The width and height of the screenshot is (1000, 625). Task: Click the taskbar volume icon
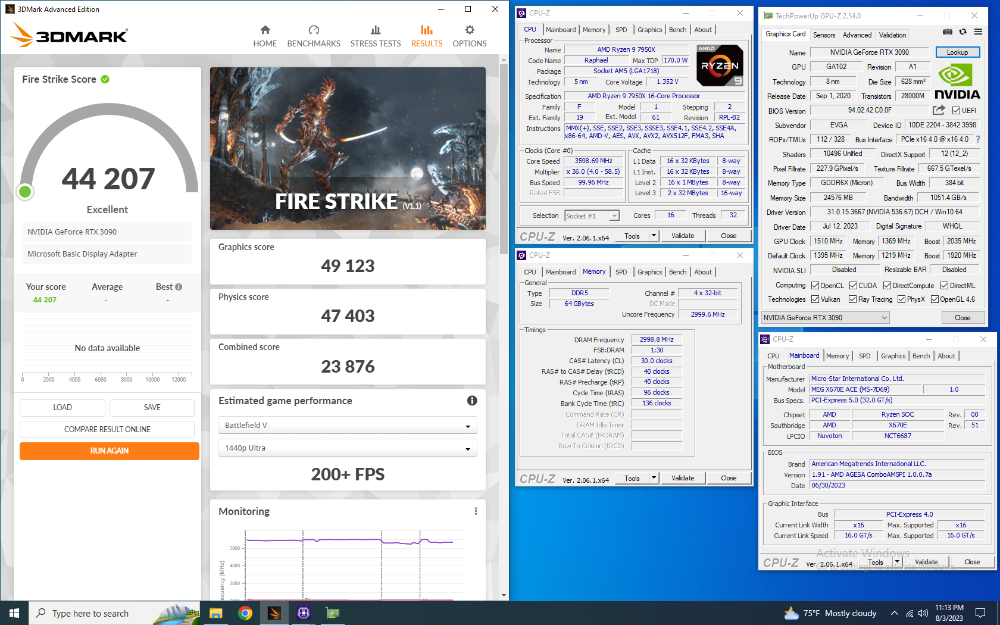click(x=923, y=613)
